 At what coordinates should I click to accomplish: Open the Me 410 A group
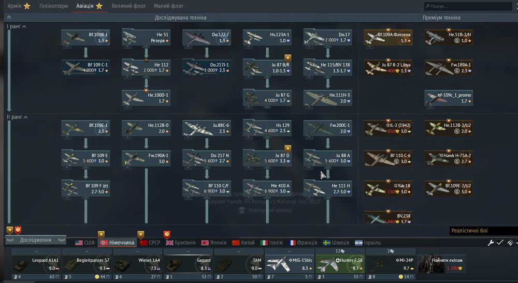click(x=267, y=188)
